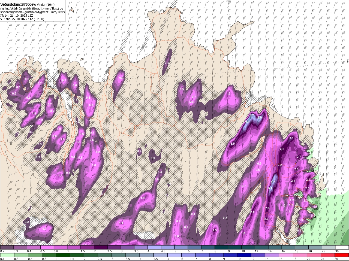This screenshot has width=349, height=261.
Task: Pick the white swatch at 30 in the purple legend
Action: tap(342, 247)
